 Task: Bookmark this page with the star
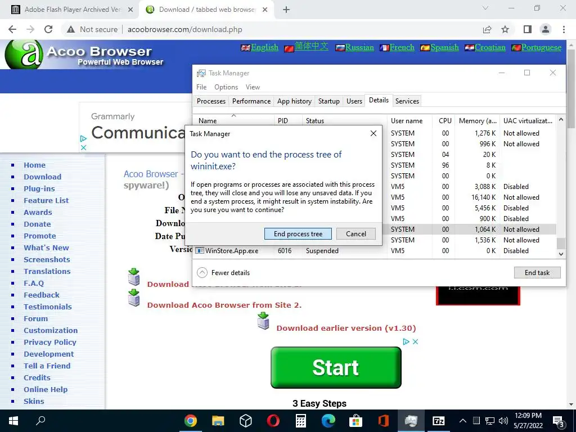coord(505,29)
